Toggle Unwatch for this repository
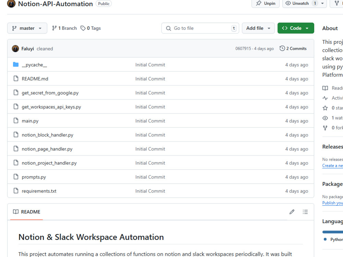The height and width of the screenshot is (257, 343). coord(297,3)
